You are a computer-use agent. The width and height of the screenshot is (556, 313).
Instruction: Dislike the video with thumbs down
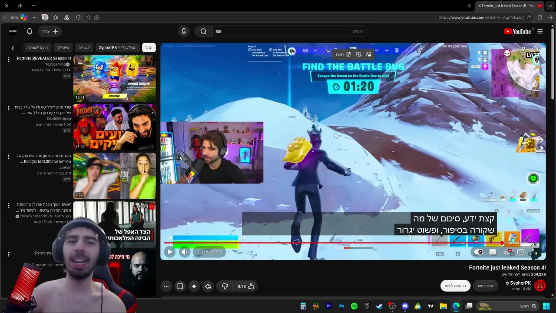(x=225, y=286)
